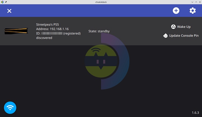202x117 pixels.
Task: Click the triangle icon beside Wake Up
Action: click(173, 27)
